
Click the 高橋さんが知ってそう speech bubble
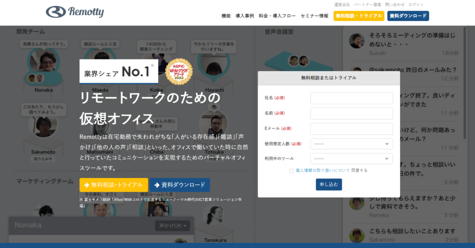[44, 44]
